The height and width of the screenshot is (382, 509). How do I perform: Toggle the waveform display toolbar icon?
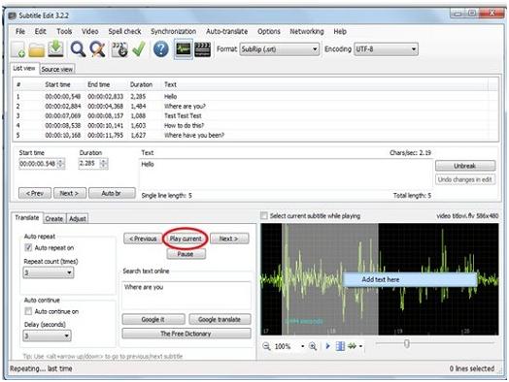184,49
